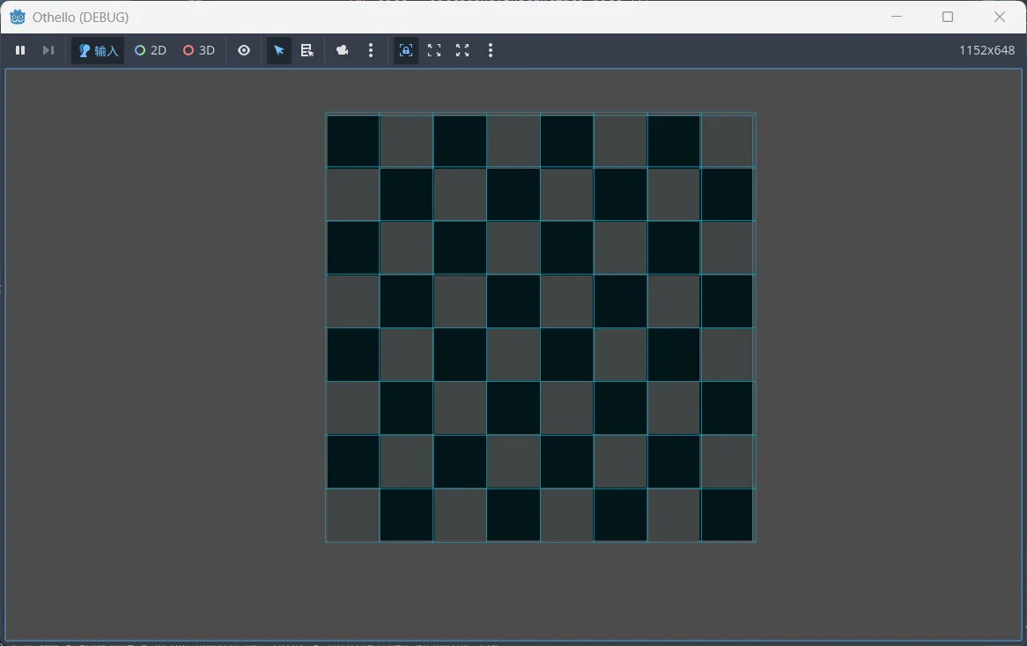Click the Godot icon in title bar
This screenshot has height=646, width=1027.
pyautogui.click(x=17, y=17)
